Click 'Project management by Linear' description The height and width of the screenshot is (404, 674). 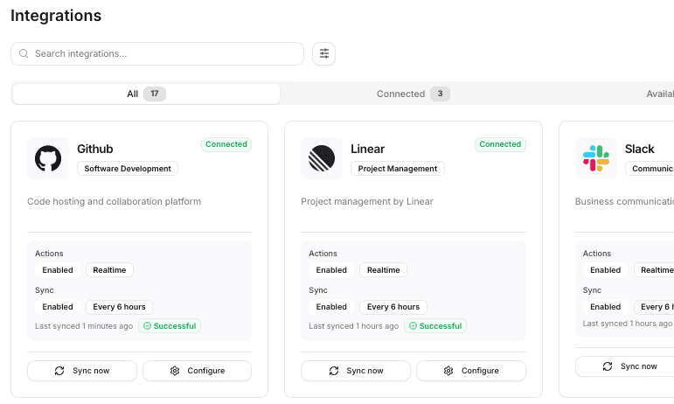point(367,202)
